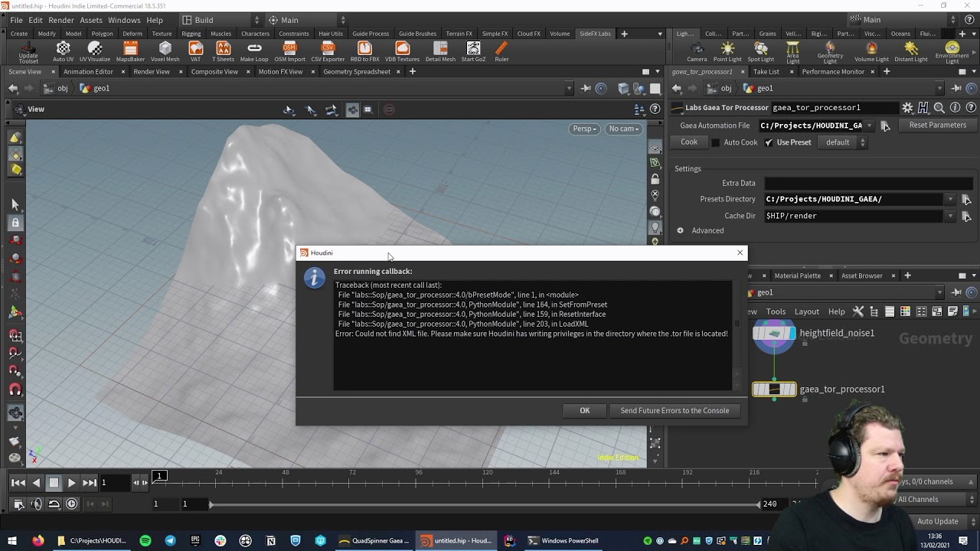Screen dimensions: 980x551
Task: Select the Make Loop tool
Action: 254,52
